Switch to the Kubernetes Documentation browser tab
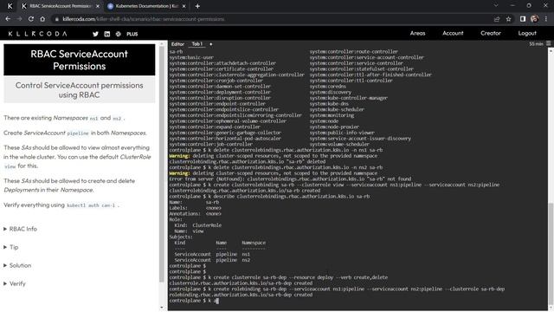The width and height of the screenshot is (554, 312). pyautogui.click(x=146, y=6)
